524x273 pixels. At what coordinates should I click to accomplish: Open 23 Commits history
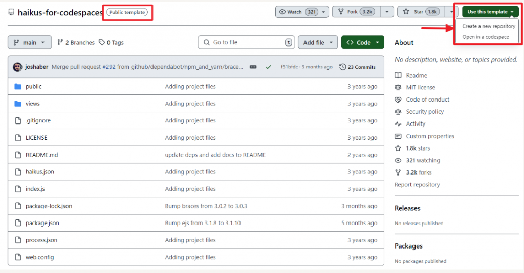pyautogui.click(x=357, y=67)
